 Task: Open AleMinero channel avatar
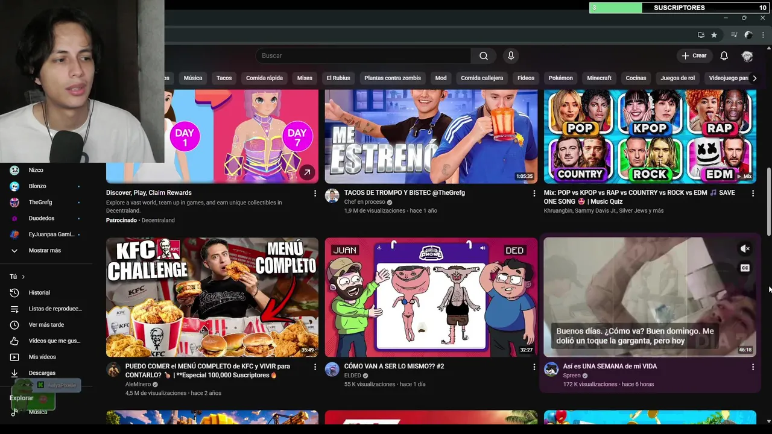pyautogui.click(x=113, y=370)
